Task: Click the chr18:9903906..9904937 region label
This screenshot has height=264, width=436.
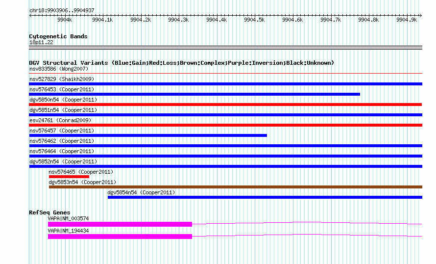Action: click(x=62, y=10)
